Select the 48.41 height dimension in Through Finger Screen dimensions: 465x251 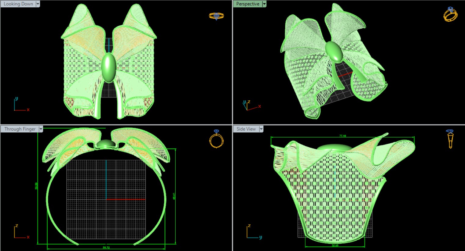point(174,196)
